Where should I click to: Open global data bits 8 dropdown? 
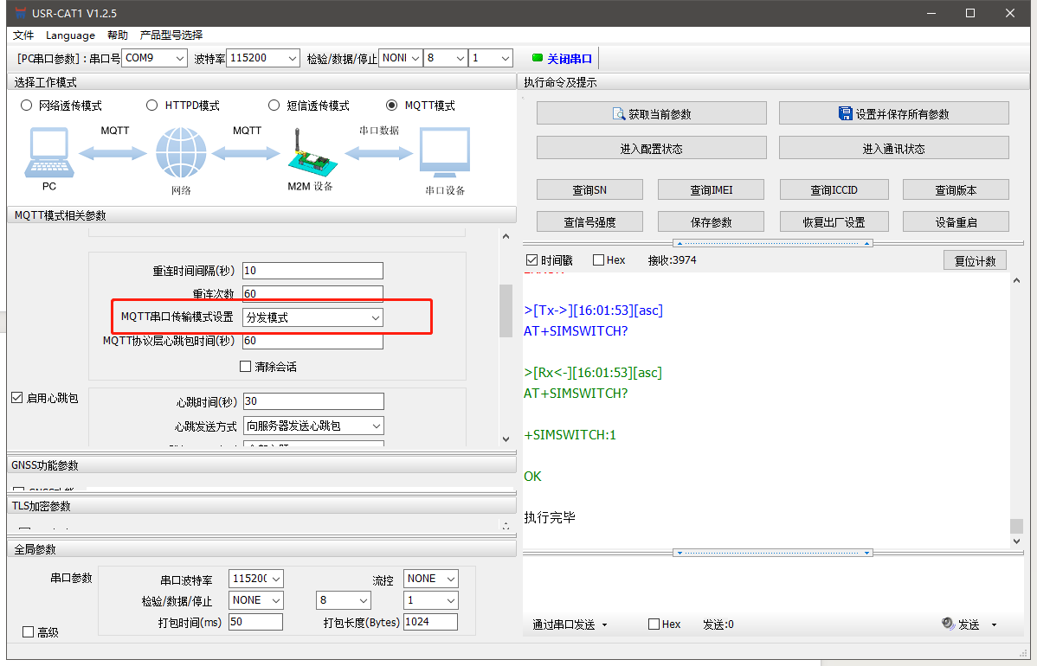(344, 600)
